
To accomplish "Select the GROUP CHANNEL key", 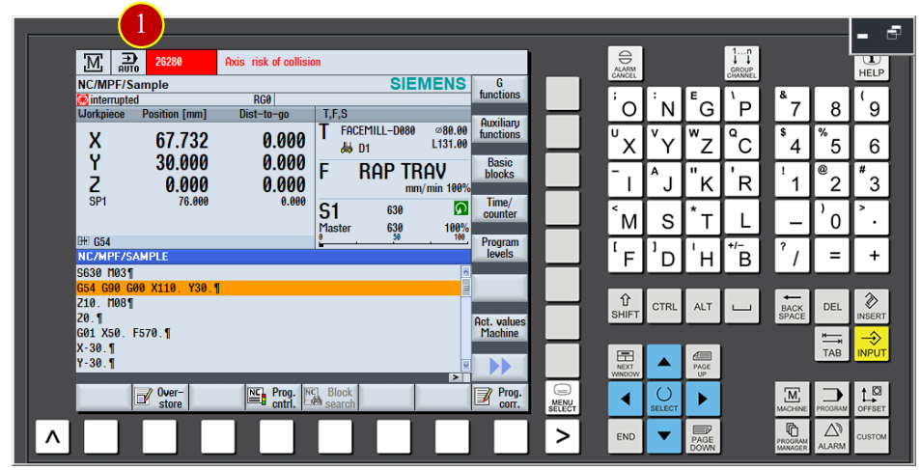I will 741,64.
